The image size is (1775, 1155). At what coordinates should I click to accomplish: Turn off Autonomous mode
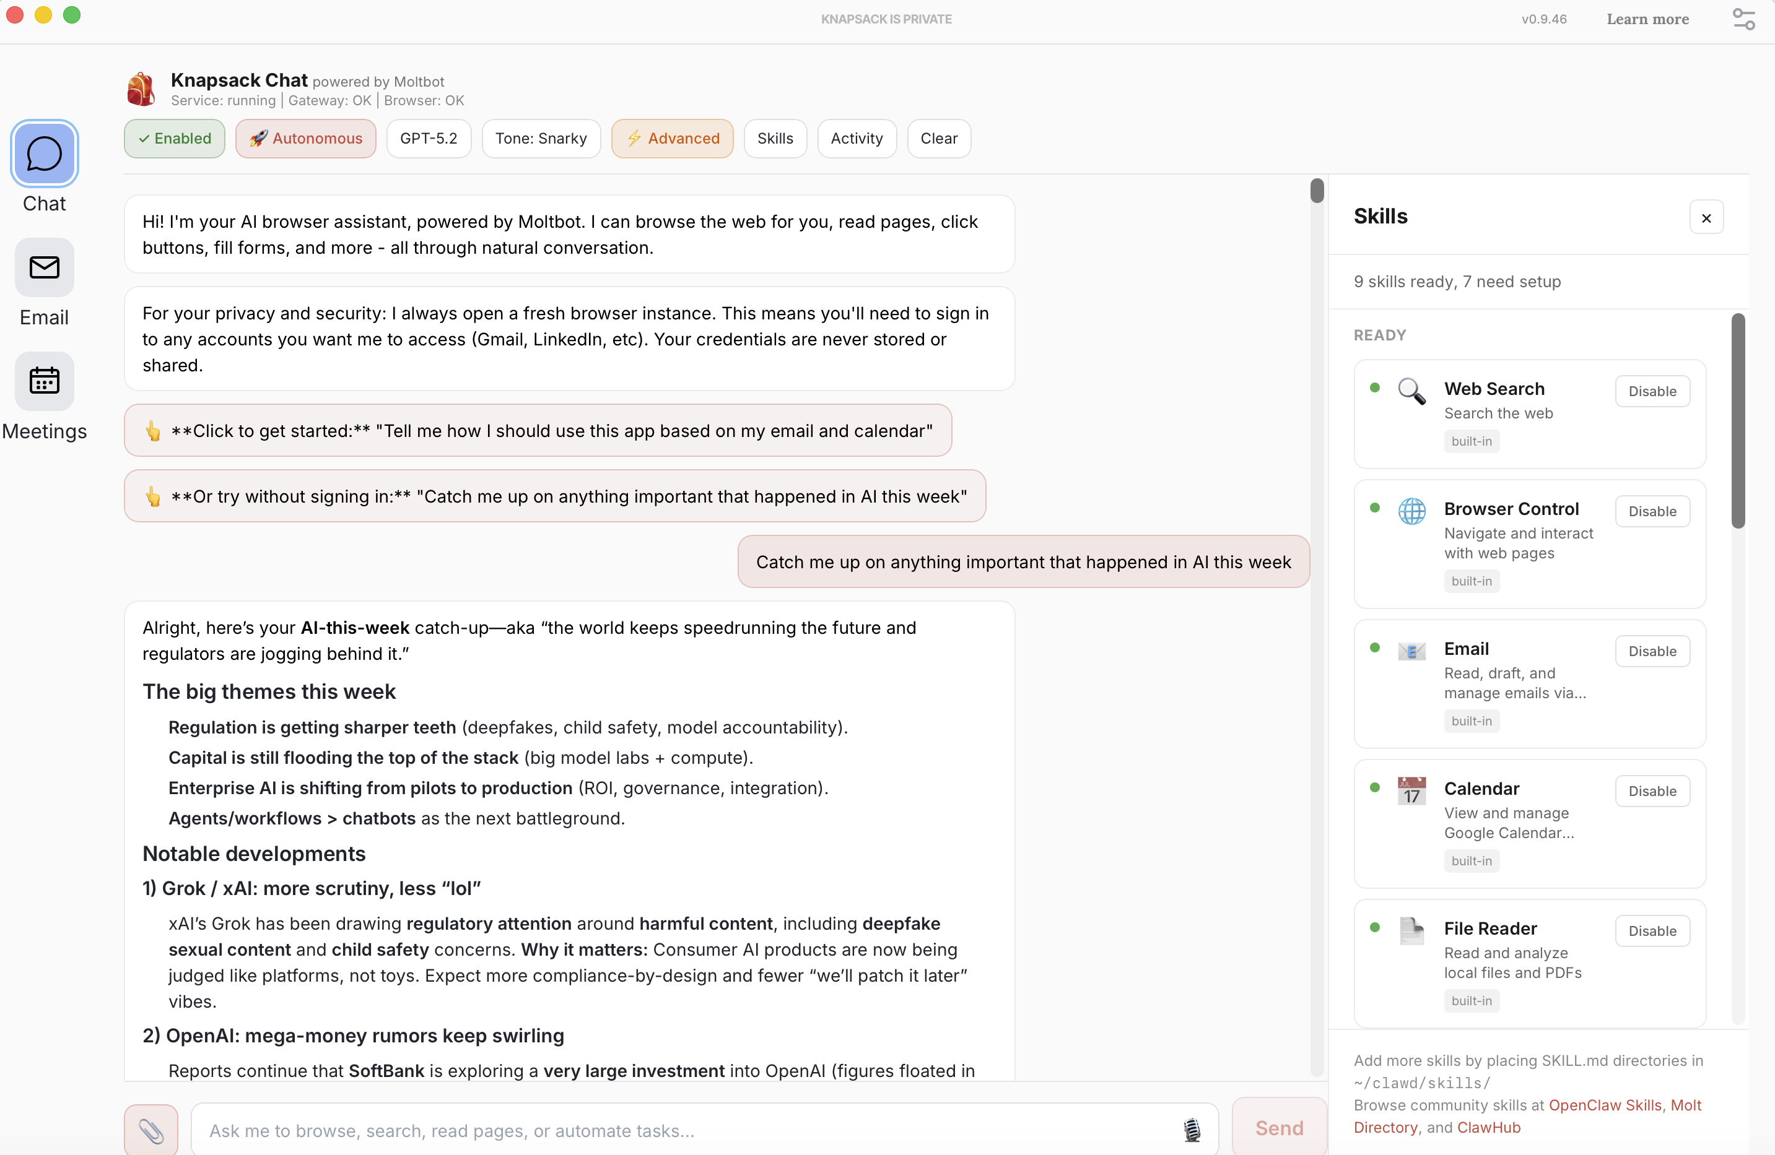(305, 138)
